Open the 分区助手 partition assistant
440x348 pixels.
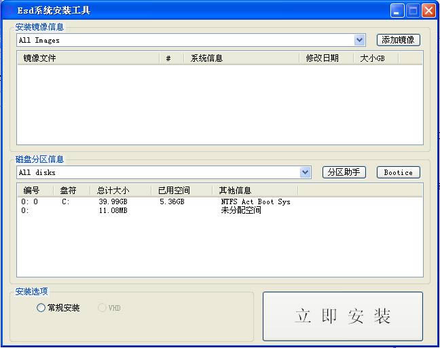pos(344,172)
